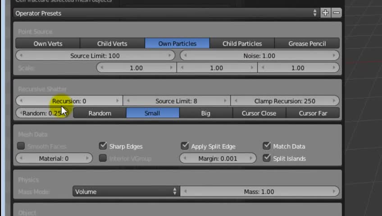Screen dimensions: 382x216
Task: Click the Mass: 1.00 field
Action: pos(260,191)
